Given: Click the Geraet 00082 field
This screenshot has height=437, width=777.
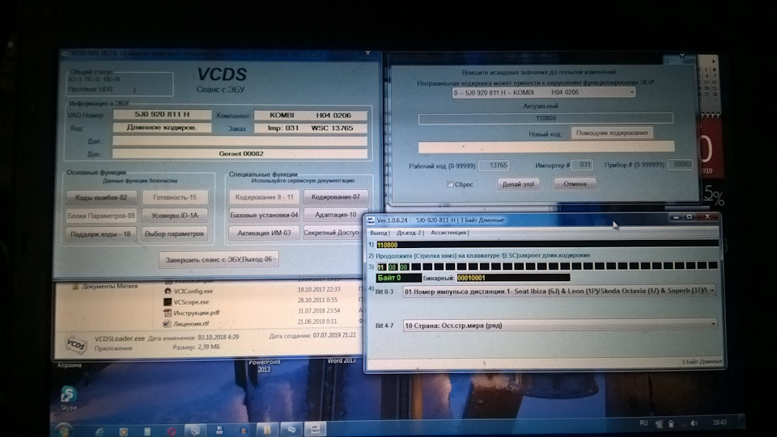Looking at the screenshot, I should 240,153.
